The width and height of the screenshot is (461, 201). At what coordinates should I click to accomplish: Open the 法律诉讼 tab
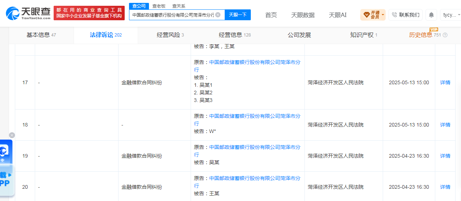[105, 35]
